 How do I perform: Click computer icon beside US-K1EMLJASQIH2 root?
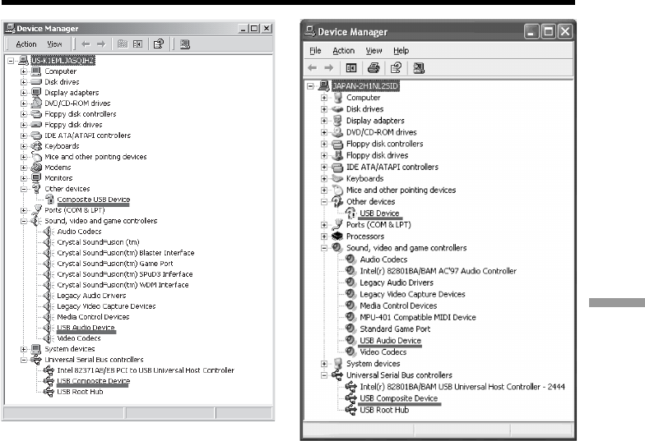tap(24, 61)
